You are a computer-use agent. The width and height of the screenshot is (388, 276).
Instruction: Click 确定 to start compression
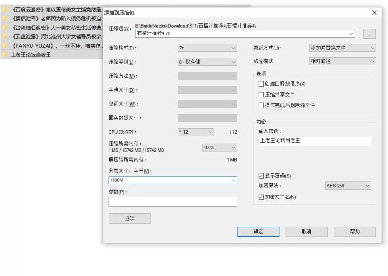tap(259, 232)
